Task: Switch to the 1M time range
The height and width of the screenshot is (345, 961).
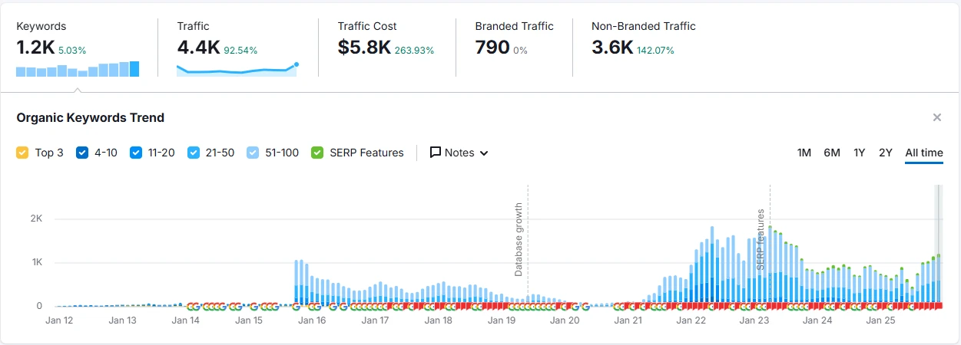Action: (x=804, y=153)
